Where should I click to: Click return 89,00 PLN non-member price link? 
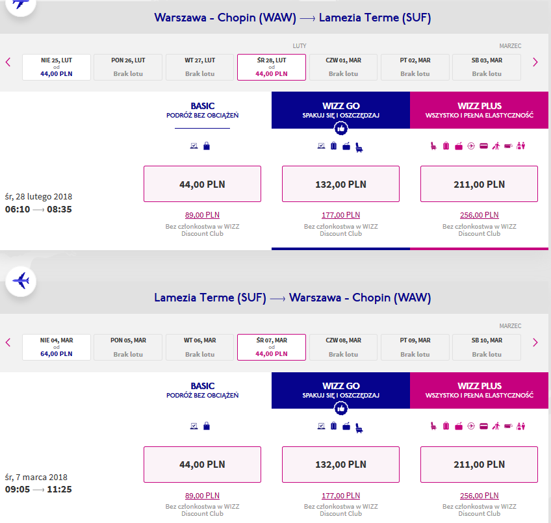tap(203, 495)
